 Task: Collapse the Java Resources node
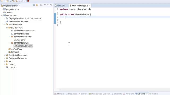click(5, 25)
